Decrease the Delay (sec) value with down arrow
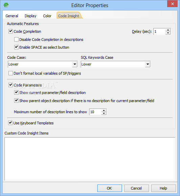 (168, 33)
